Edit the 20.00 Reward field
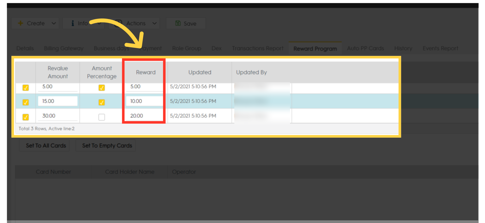 point(144,116)
